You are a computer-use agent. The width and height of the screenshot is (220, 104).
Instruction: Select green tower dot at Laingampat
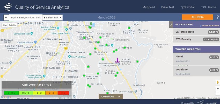[125, 48]
